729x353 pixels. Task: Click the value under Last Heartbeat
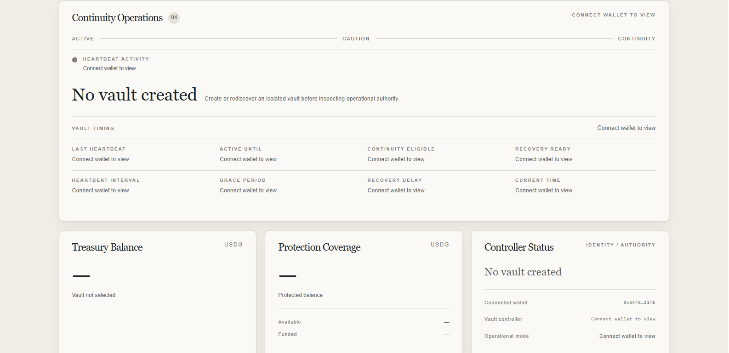click(x=101, y=159)
